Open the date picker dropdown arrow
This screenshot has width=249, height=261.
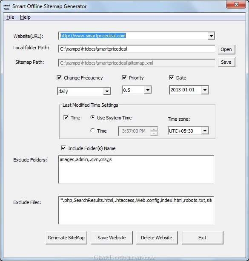(x=205, y=90)
